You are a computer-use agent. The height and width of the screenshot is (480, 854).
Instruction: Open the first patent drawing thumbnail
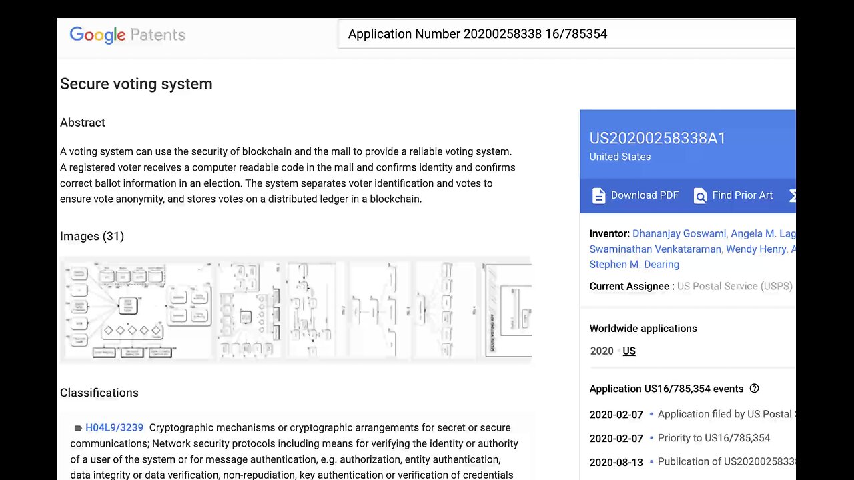pyautogui.click(x=138, y=310)
